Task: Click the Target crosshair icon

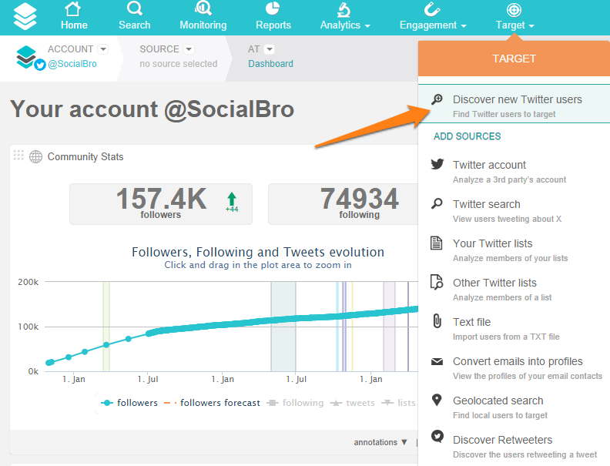Action: coord(514,10)
